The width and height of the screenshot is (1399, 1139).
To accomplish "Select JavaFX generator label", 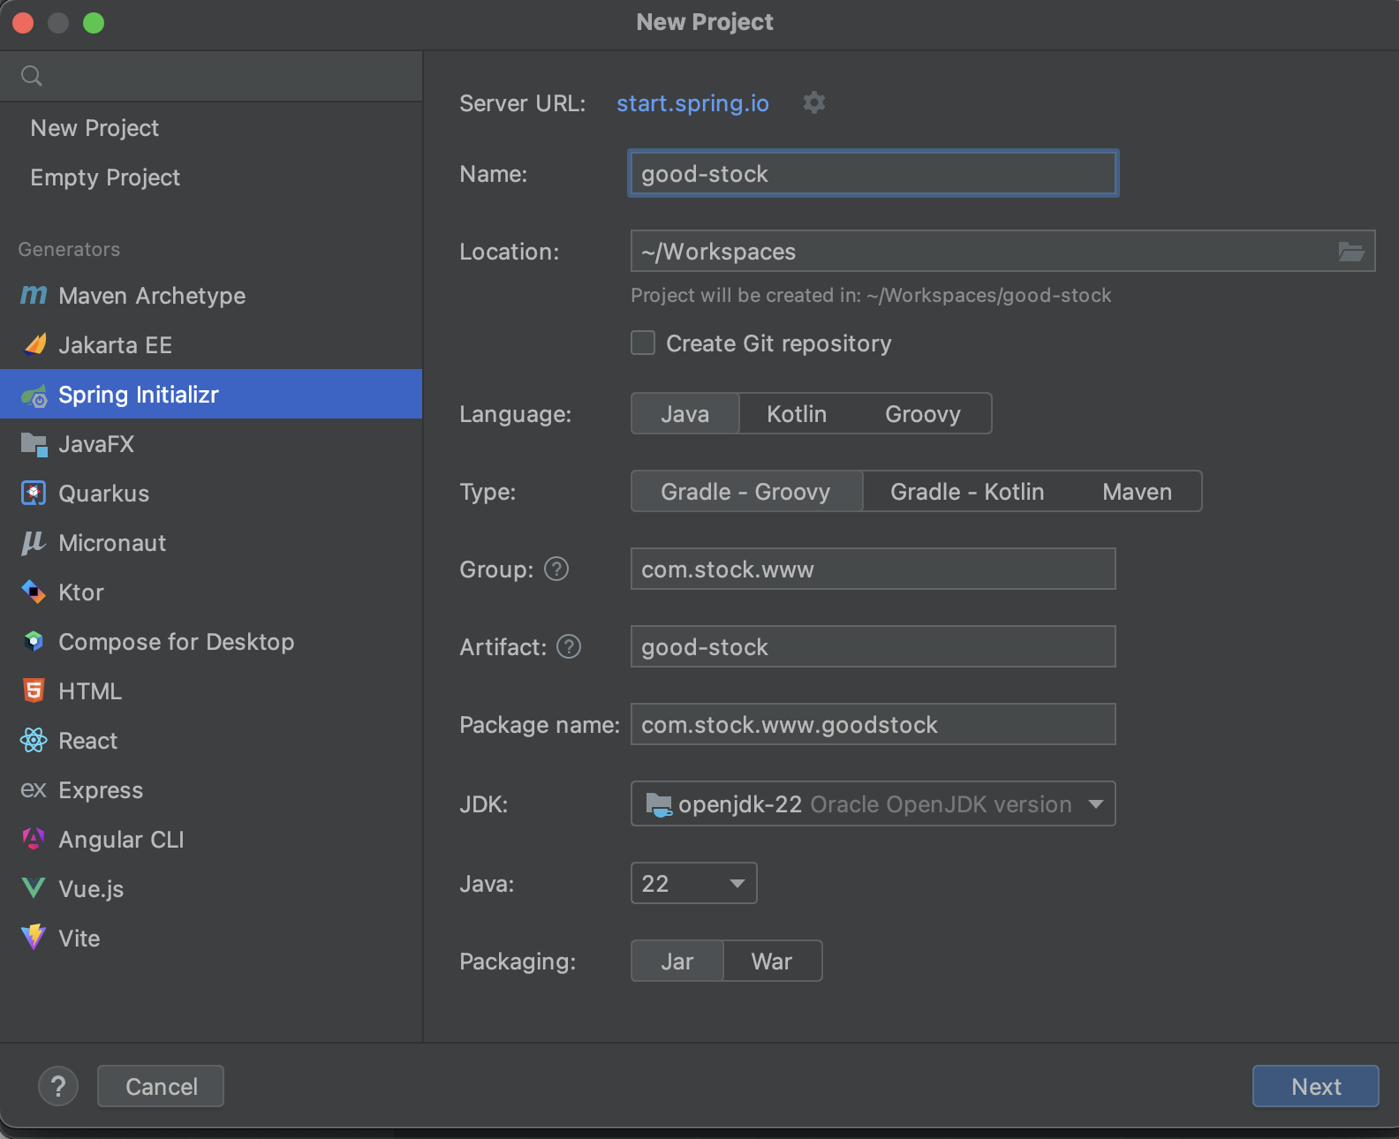I will click(x=96, y=444).
